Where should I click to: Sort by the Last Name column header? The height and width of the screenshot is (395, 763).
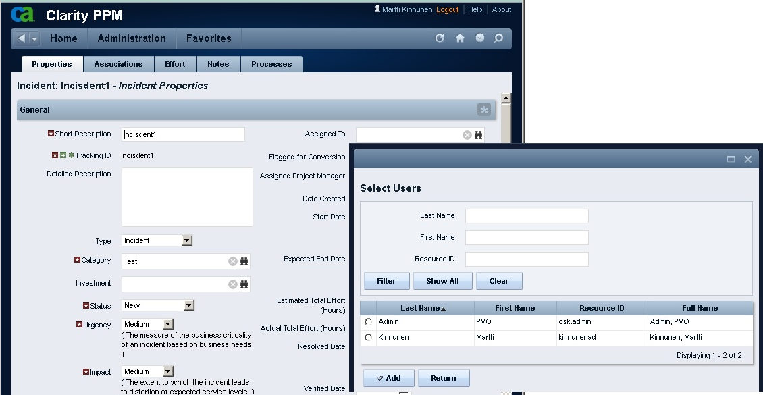[425, 308]
